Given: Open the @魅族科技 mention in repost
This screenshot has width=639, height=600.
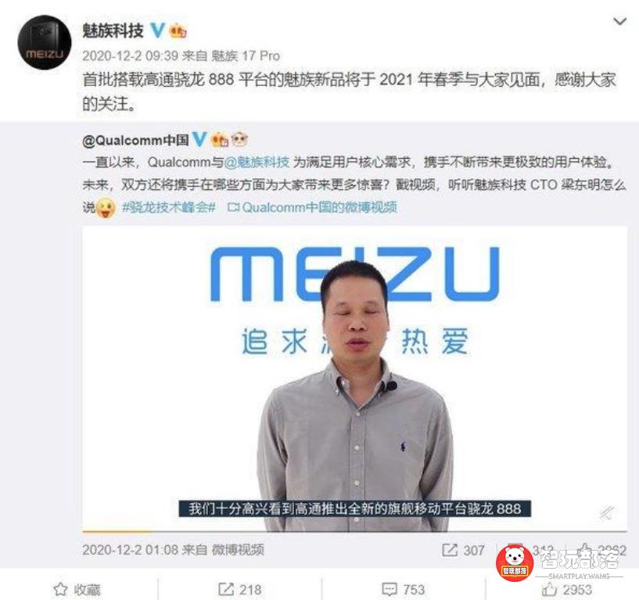Looking at the screenshot, I should tap(257, 162).
